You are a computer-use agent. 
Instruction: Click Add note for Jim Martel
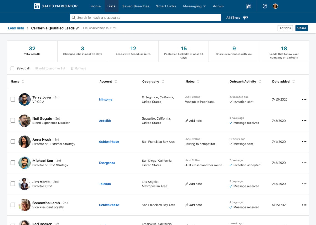click(x=193, y=184)
